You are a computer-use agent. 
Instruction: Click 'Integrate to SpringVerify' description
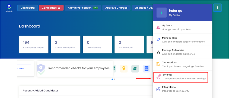click(x=176, y=91)
